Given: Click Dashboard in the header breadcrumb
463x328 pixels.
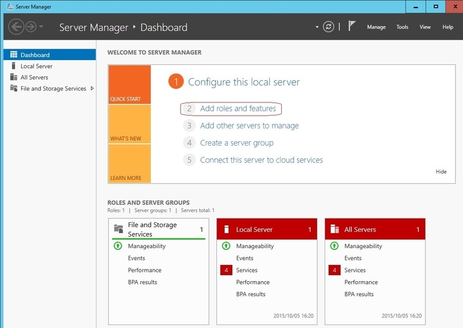Looking at the screenshot, I should click(x=164, y=27).
